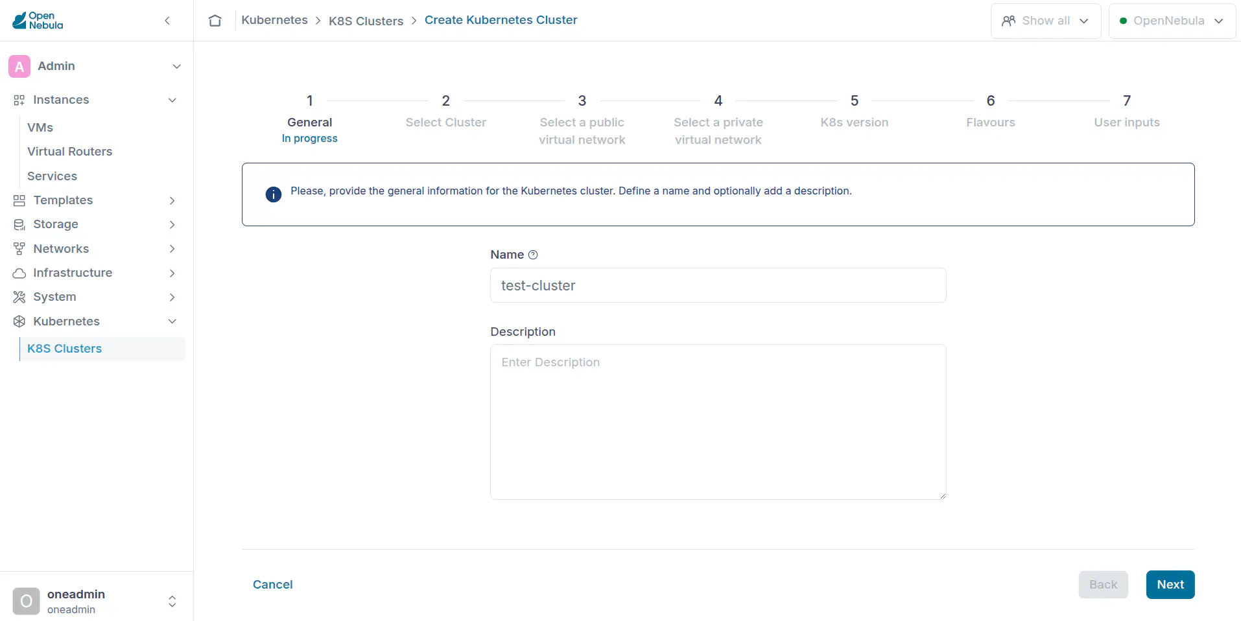The height and width of the screenshot is (621, 1241).
Task: Expand the Templates section
Action: pos(172,200)
